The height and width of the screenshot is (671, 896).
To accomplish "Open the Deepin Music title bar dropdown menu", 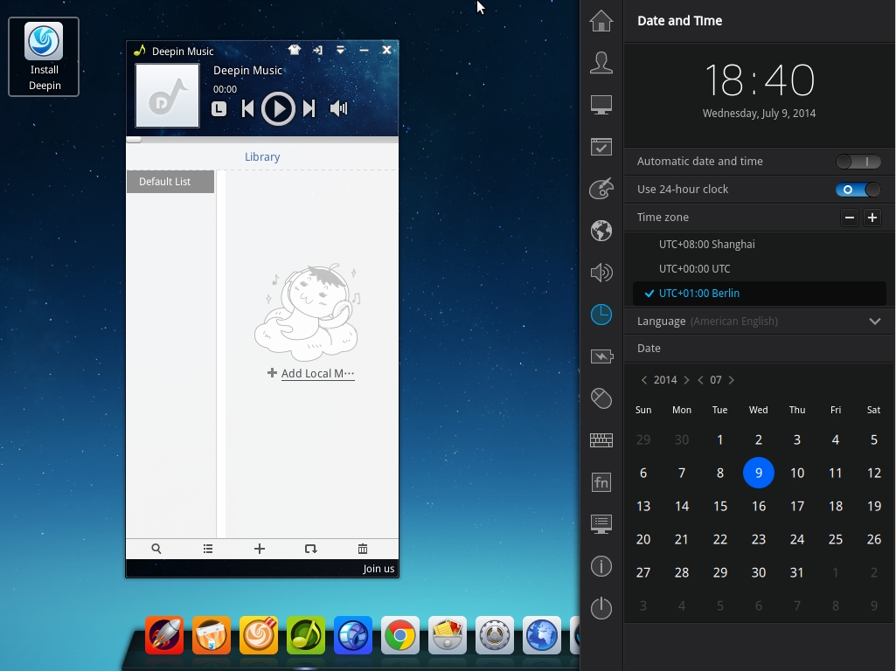I will [341, 51].
